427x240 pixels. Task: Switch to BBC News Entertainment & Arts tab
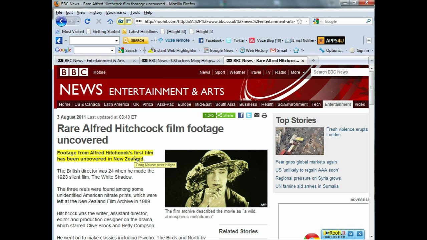[x=97, y=61]
